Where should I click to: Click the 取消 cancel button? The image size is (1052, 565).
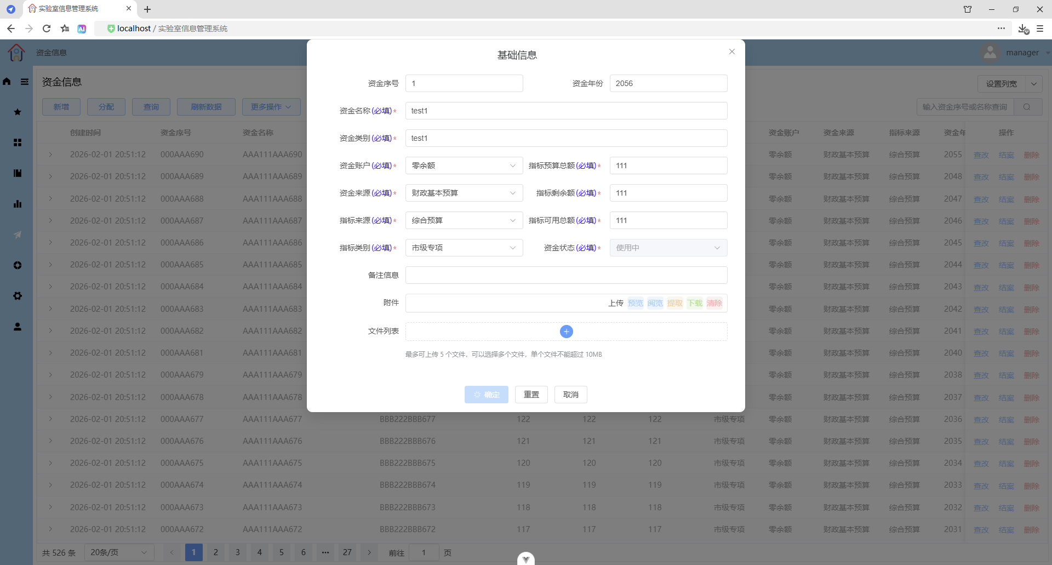click(x=571, y=395)
